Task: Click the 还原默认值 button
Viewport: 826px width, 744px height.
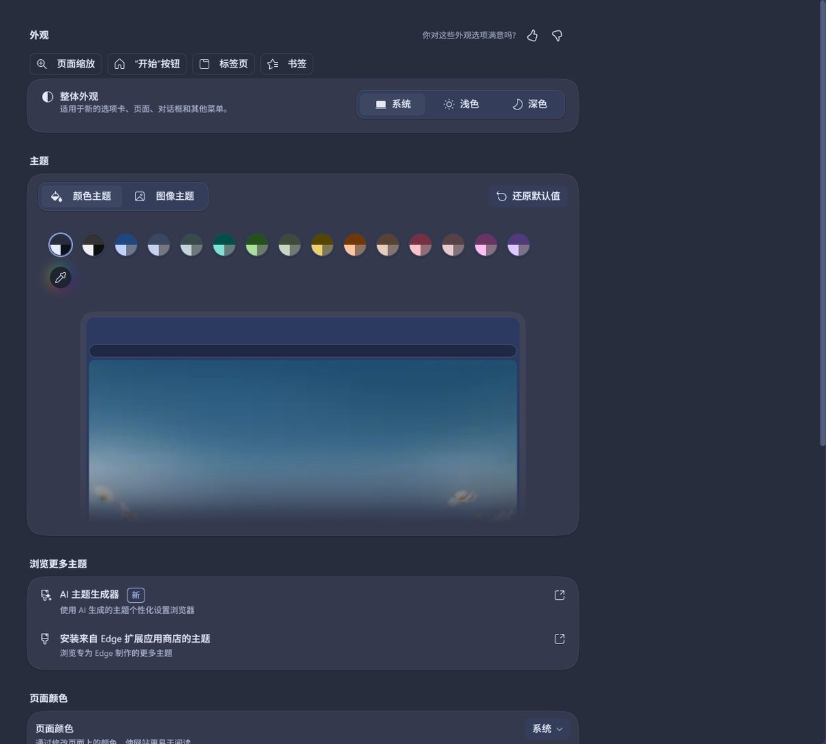Action: tap(528, 196)
